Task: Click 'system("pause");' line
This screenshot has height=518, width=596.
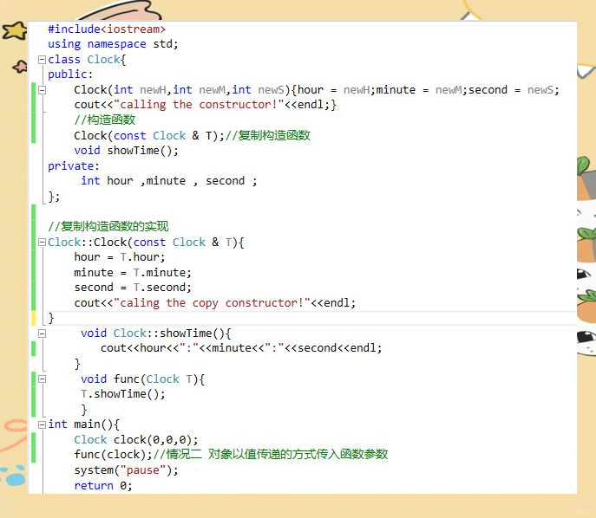Action: [x=126, y=470]
